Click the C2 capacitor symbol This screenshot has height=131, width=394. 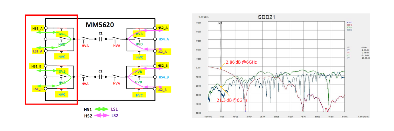(101, 77)
